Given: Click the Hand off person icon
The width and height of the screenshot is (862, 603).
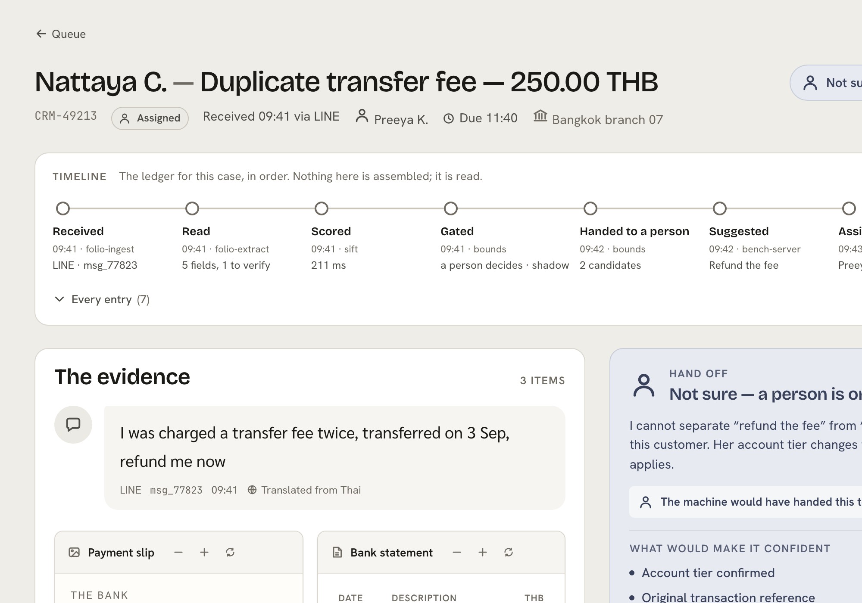Looking at the screenshot, I should pos(644,385).
